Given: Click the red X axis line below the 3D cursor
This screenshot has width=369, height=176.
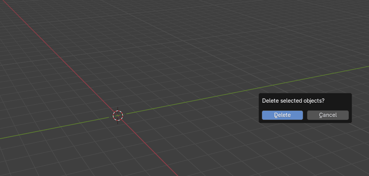Looking at the screenshot, I should click(x=151, y=150).
